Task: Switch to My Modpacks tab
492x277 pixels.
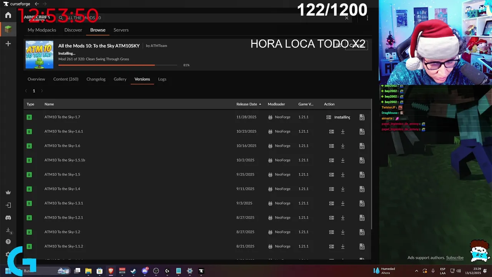Action: [42, 30]
